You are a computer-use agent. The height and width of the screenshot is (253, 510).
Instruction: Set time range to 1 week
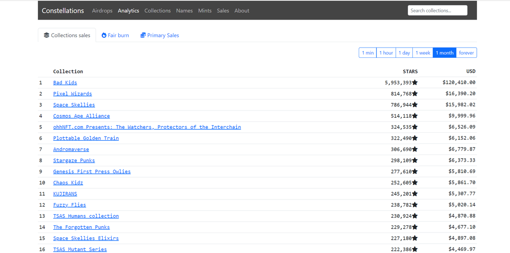423,53
